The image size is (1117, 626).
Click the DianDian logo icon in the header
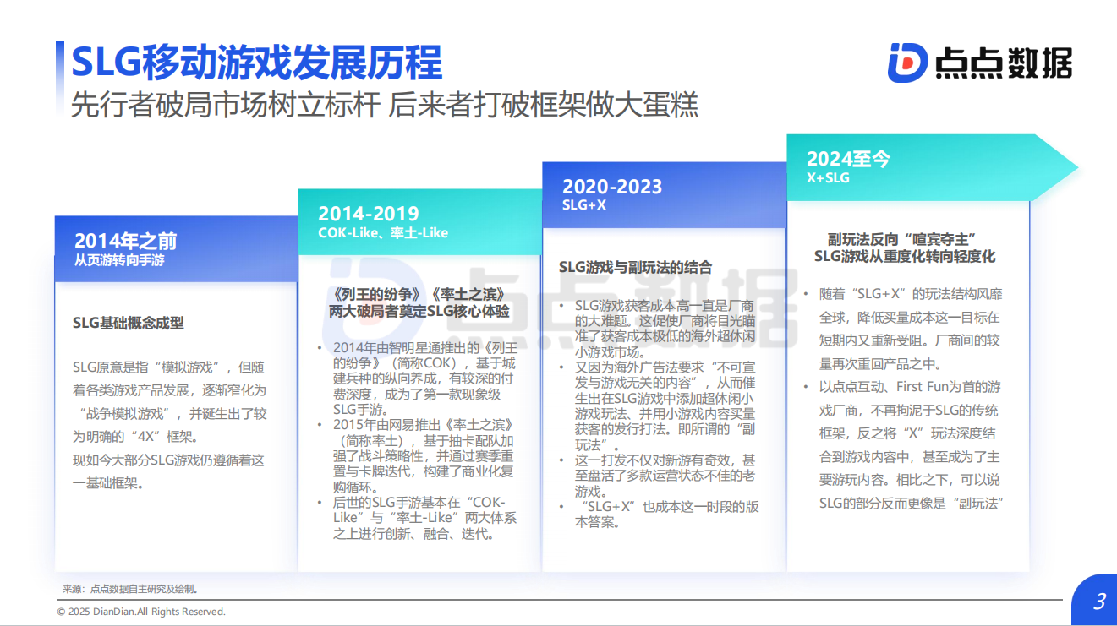(x=908, y=62)
